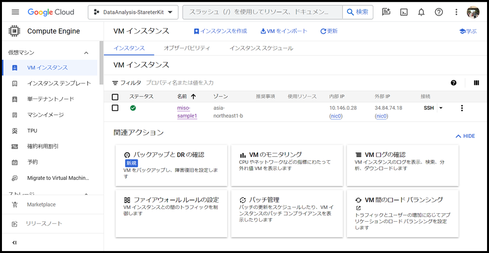Switch to the インスタンス スケジュール tab
This screenshot has width=489, height=253.
click(x=261, y=48)
